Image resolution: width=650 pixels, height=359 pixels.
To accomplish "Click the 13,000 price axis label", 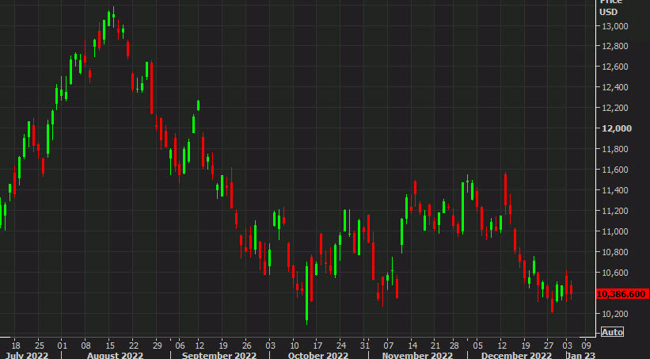I will pyautogui.click(x=614, y=26).
